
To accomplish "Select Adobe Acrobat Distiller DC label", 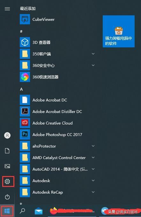I will point(57,112).
